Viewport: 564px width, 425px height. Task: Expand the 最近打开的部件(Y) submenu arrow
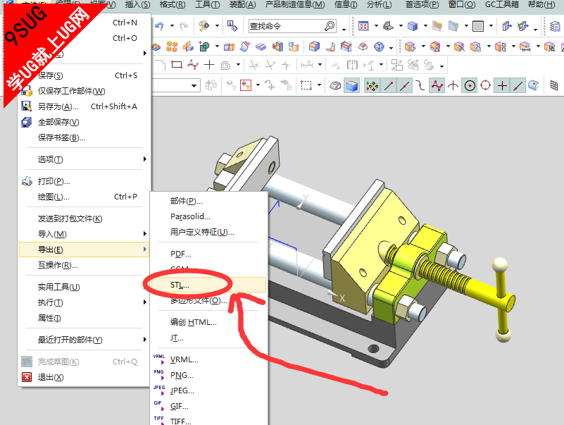(x=144, y=340)
